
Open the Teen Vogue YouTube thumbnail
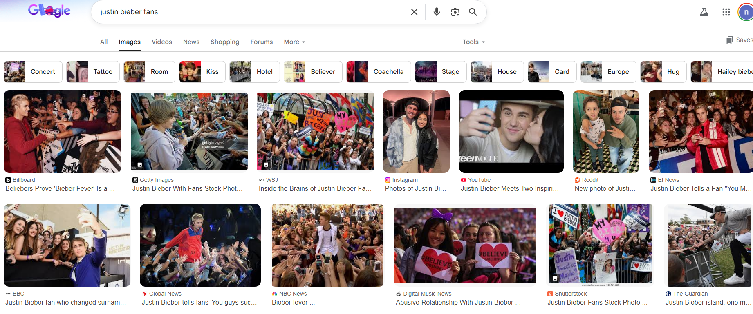coord(511,131)
